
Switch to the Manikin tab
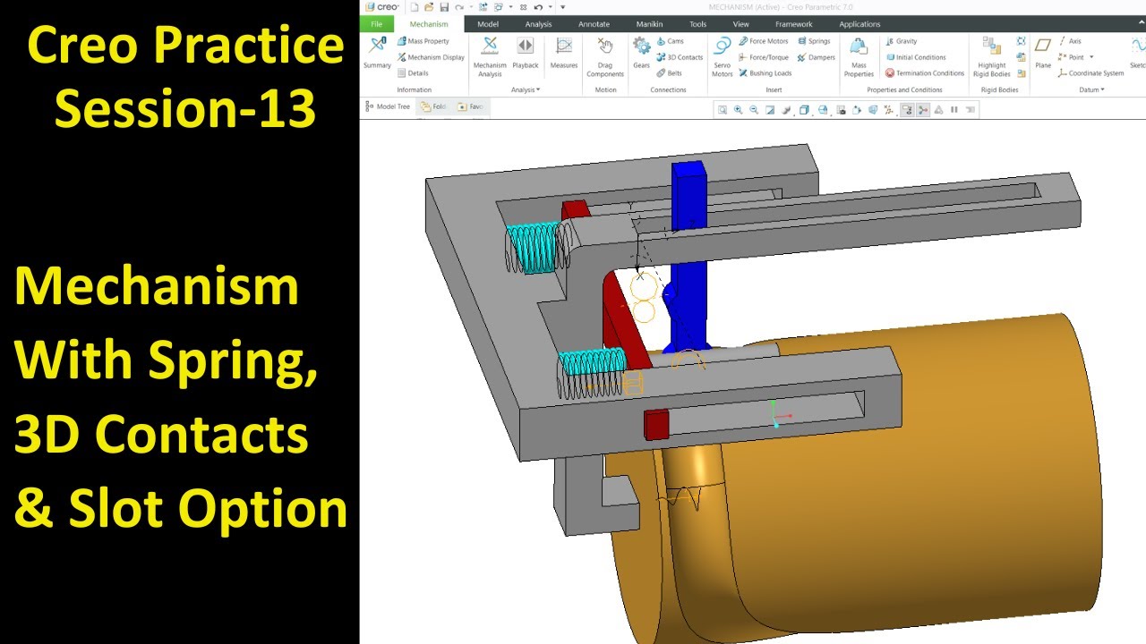(649, 24)
